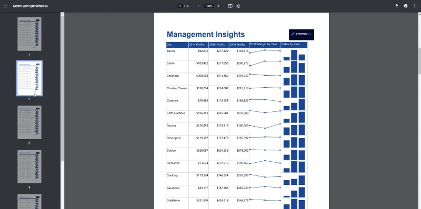
Task: Click the $43,117 Geraldton profit value
Action: coord(203,188)
